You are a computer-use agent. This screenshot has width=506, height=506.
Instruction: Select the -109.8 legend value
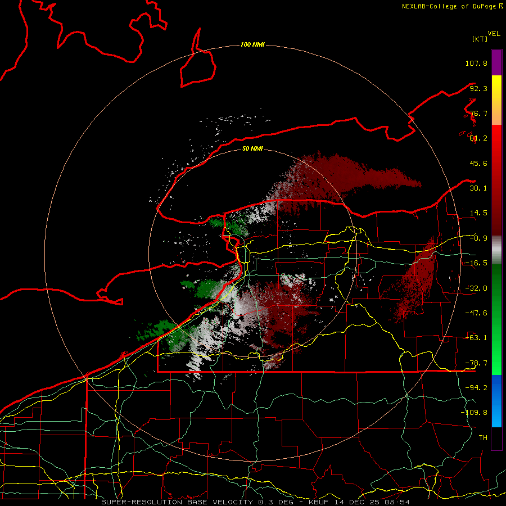point(474,413)
